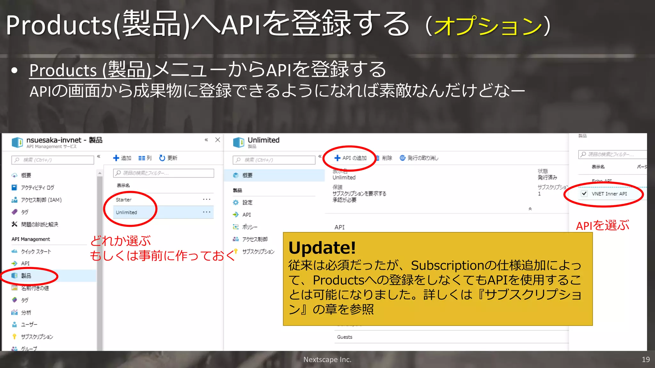Click 表示名 column header in API picker
The height and width of the screenshot is (368, 655).
click(x=598, y=167)
